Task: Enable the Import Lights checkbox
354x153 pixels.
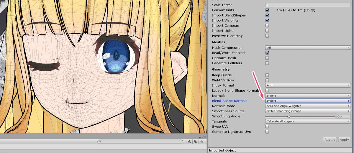Action: (267, 31)
